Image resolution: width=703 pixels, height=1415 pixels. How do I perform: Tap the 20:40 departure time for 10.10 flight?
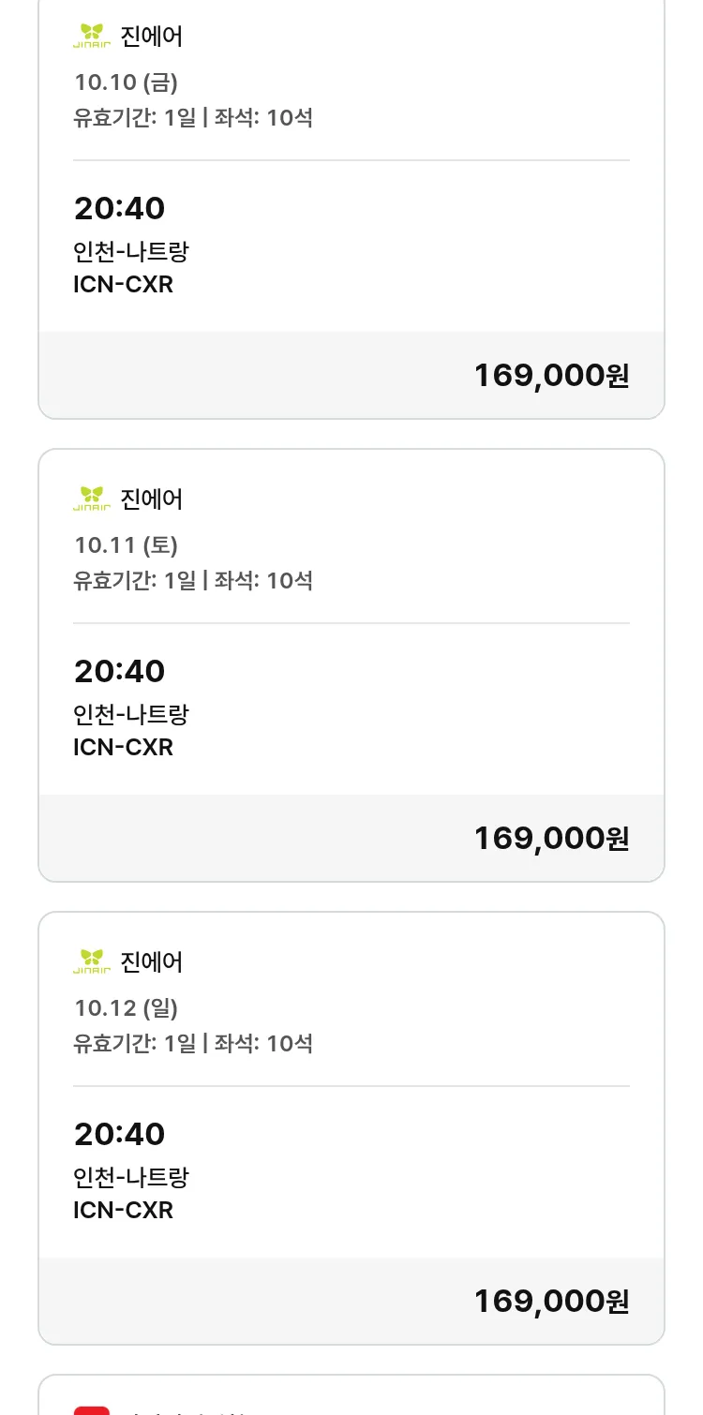pos(119,208)
